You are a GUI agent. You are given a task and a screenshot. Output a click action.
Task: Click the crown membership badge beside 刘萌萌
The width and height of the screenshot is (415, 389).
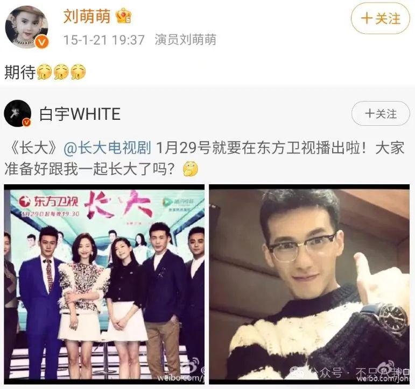[124, 16]
